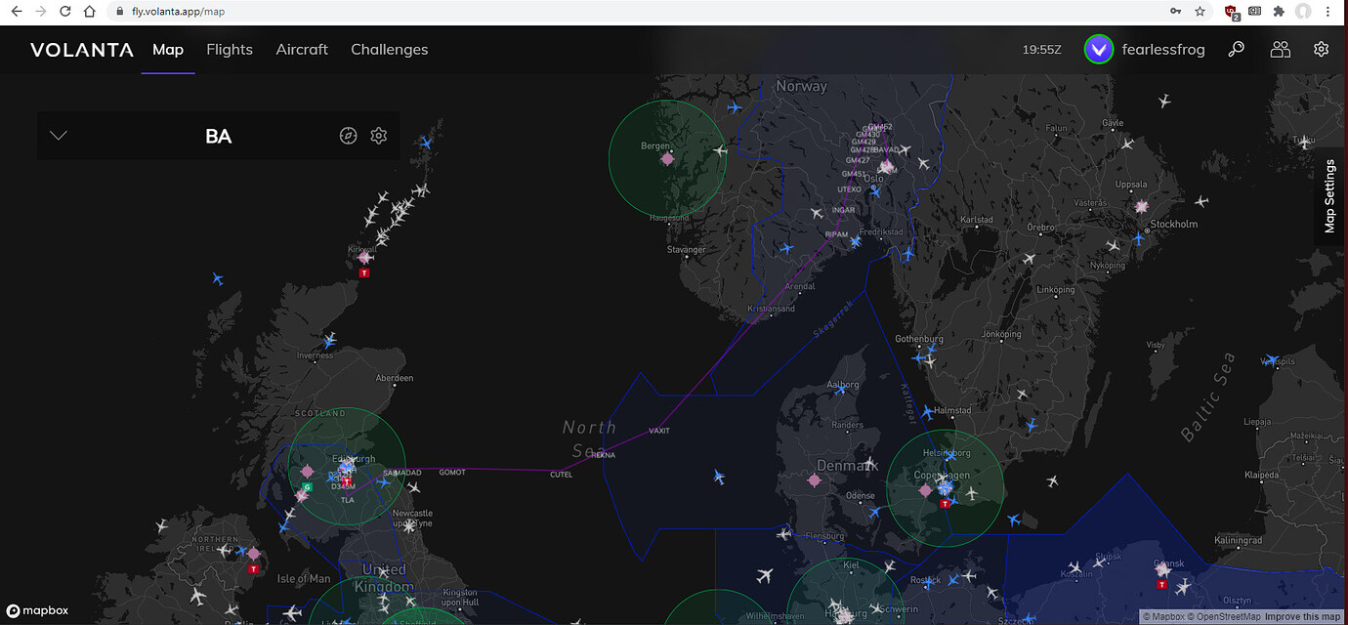Open the search magnifier in top bar
This screenshot has height=625, width=1348.
click(1236, 49)
